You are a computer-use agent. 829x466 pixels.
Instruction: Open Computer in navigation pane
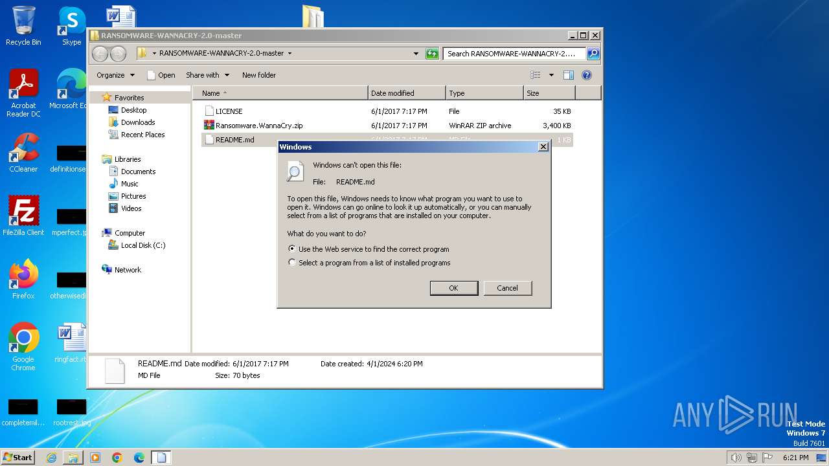[x=130, y=233]
